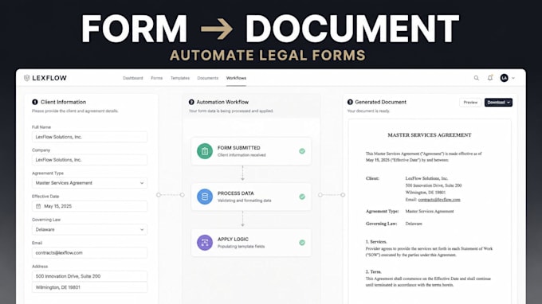Click the '2. Term.' section heading

(x=373, y=271)
